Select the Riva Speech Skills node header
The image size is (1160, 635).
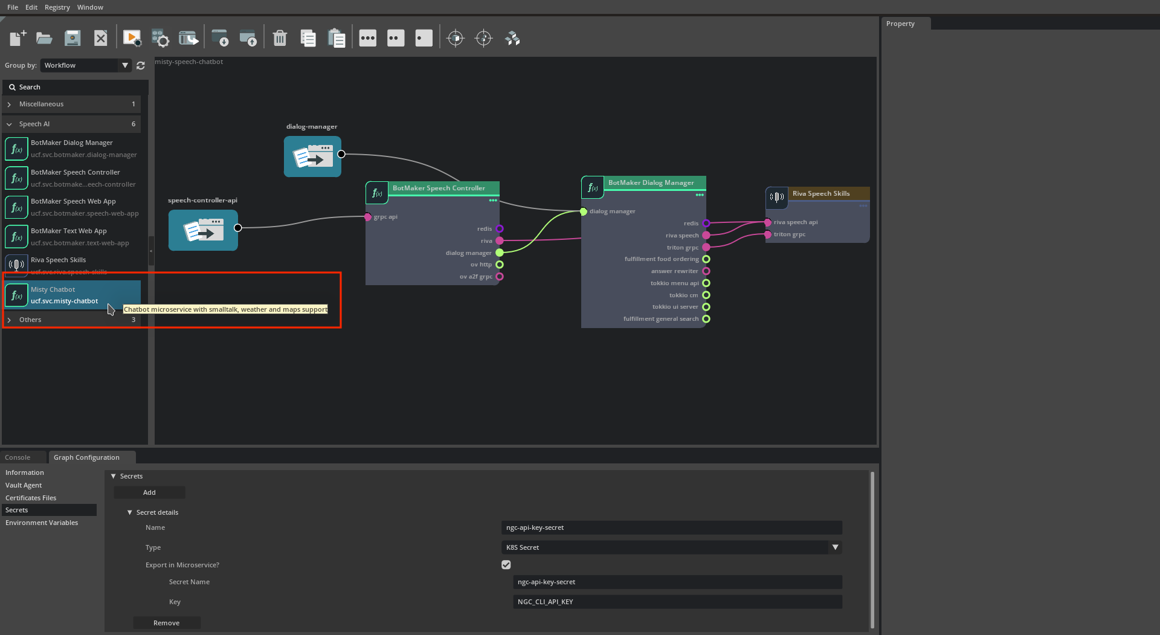pyautogui.click(x=818, y=194)
